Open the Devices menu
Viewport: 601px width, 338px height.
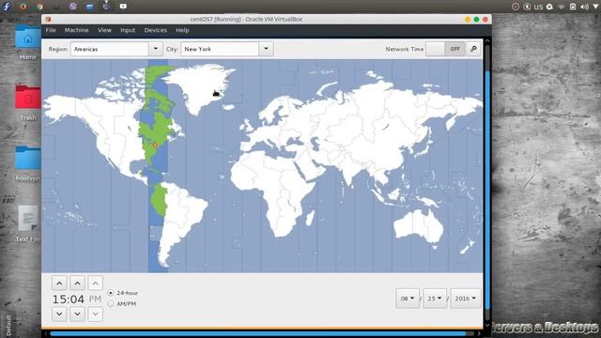pos(155,30)
